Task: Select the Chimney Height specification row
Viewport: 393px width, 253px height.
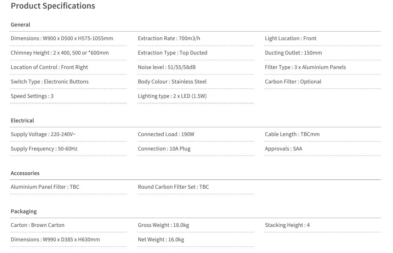Action: tap(60, 53)
